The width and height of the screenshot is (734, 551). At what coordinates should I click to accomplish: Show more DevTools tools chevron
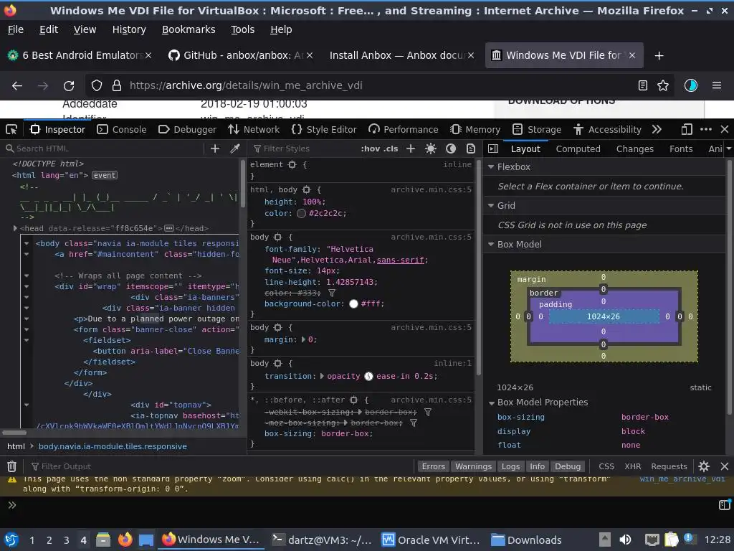(x=657, y=129)
